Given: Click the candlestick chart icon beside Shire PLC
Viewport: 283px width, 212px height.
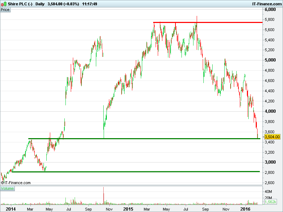Looking at the screenshot, I should coord(4,3).
